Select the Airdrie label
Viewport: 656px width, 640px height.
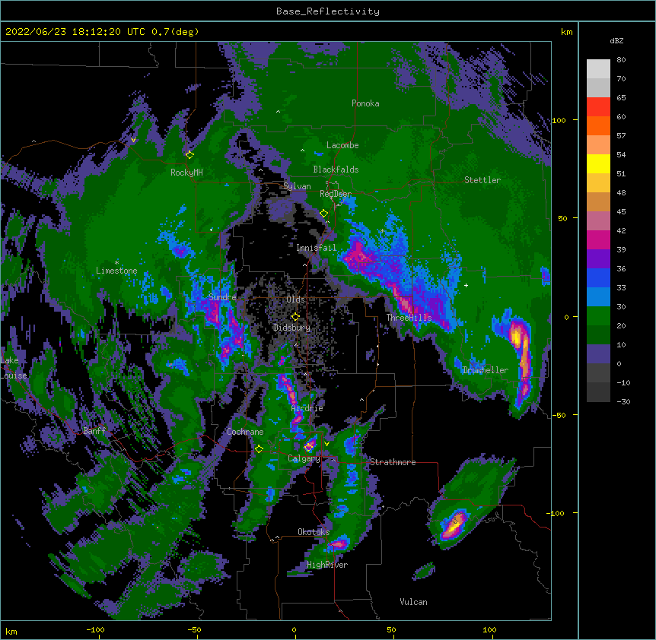click(x=307, y=408)
